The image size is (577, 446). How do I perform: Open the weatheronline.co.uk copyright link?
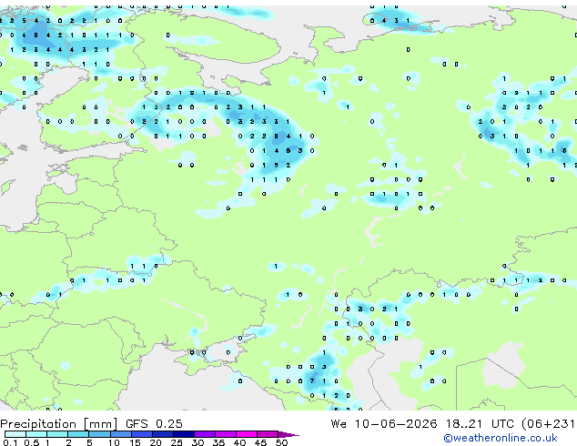point(501,438)
